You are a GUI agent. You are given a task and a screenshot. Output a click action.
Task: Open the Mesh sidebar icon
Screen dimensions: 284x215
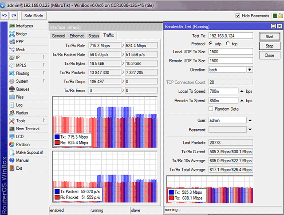[12, 49]
